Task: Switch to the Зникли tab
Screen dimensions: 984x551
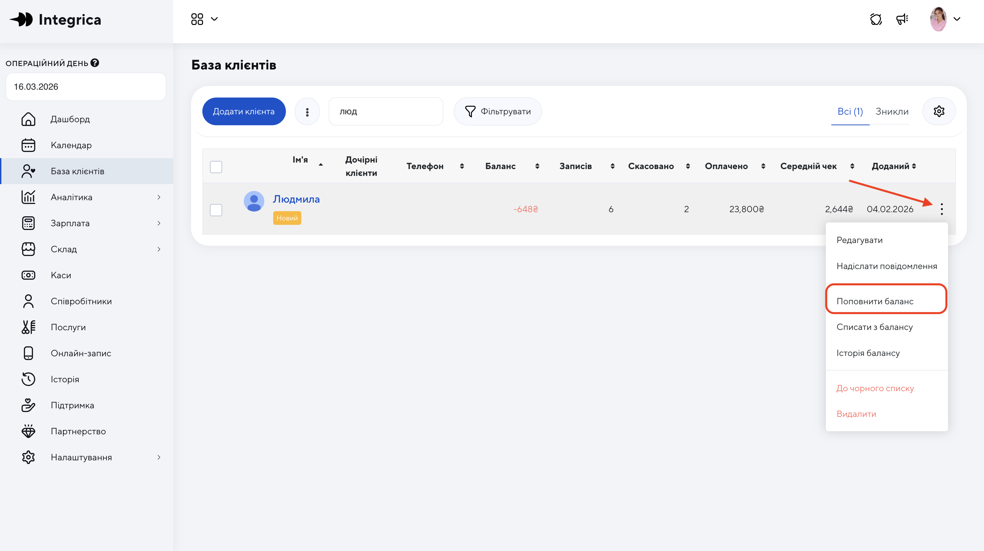Action: 892,112
